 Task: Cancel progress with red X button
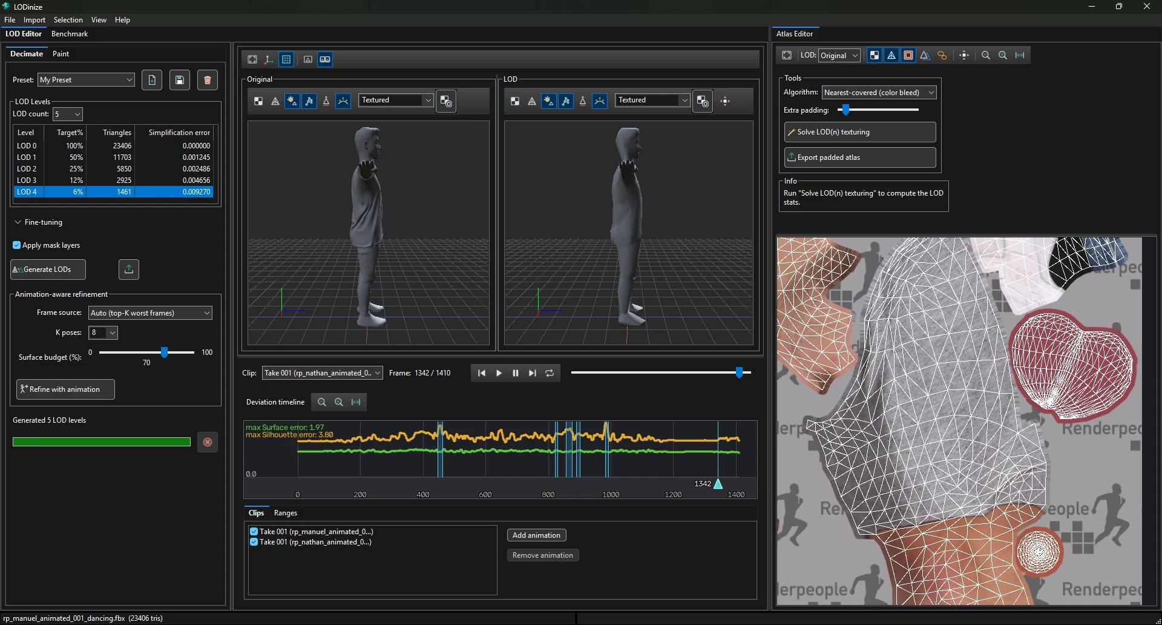pyautogui.click(x=208, y=442)
